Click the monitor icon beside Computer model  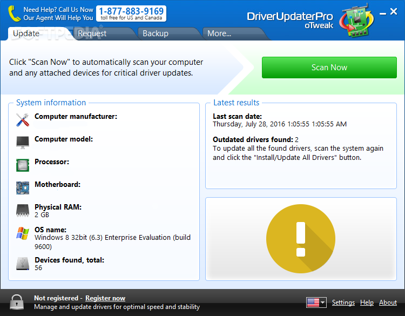pyautogui.click(x=23, y=143)
